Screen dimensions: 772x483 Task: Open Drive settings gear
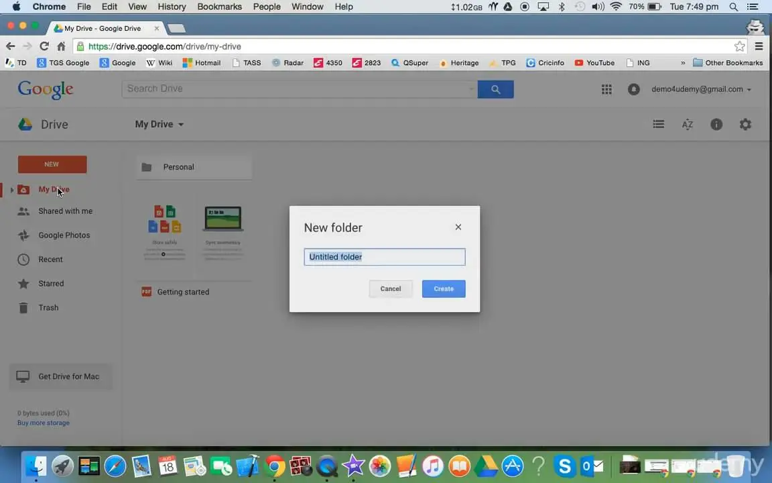(745, 124)
